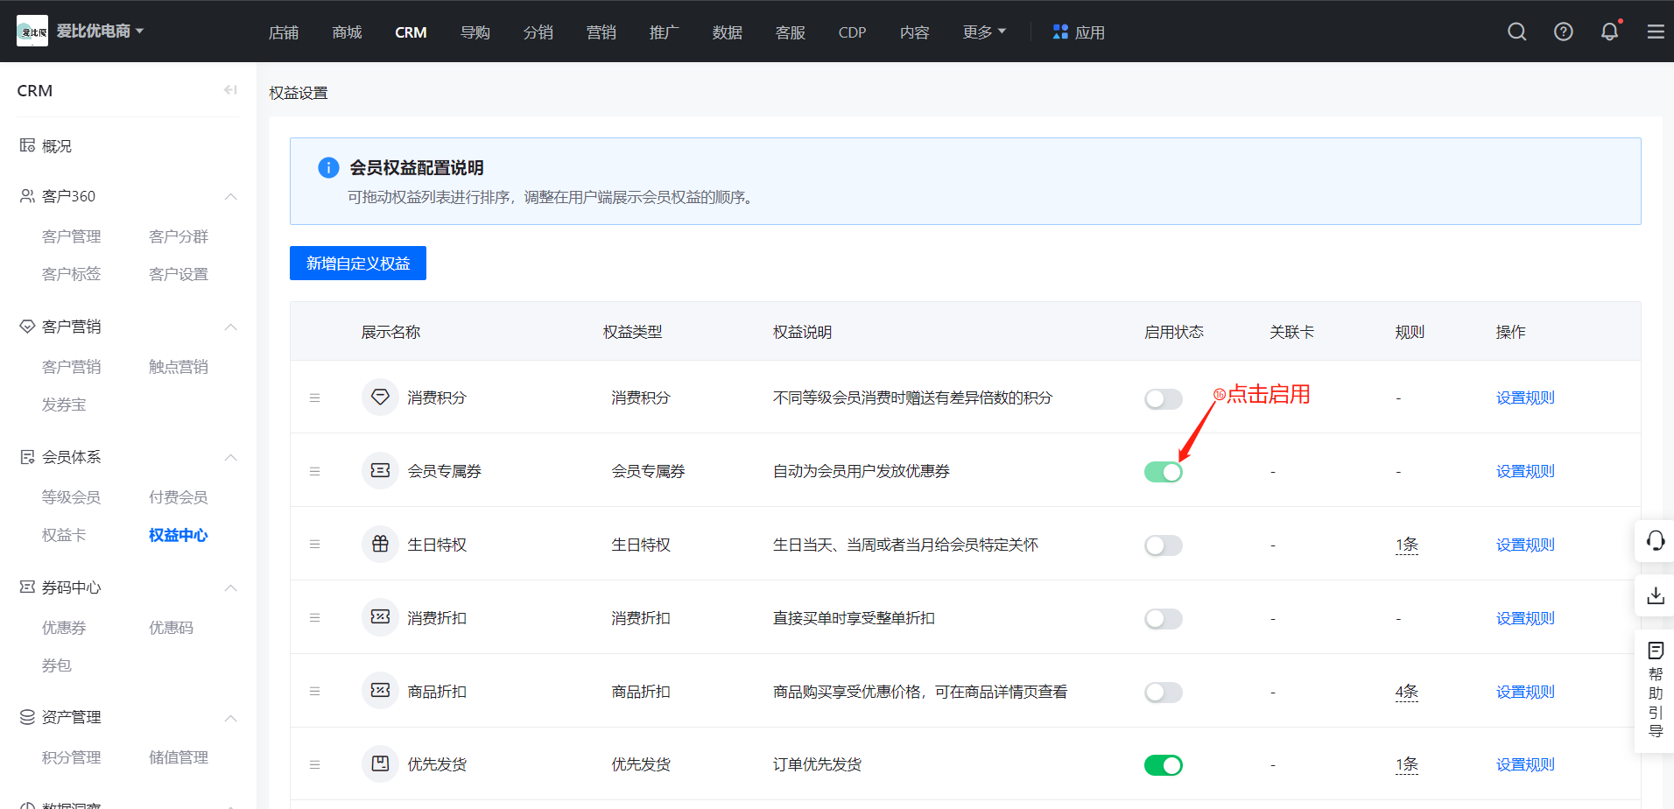1674x809 pixels.
Task: Enable the 商品折扣 status switch
Action: pyautogui.click(x=1164, y=693)
